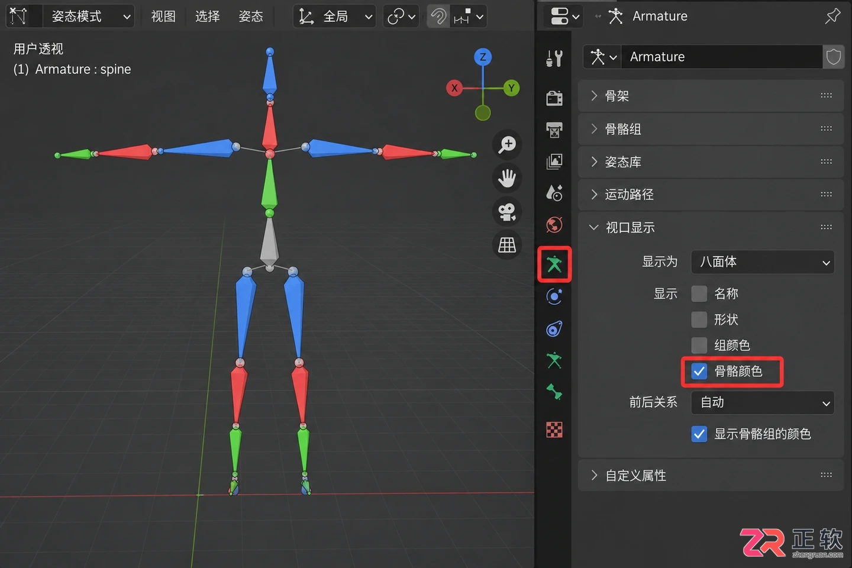Open the World properties tab

coord(554,225)
